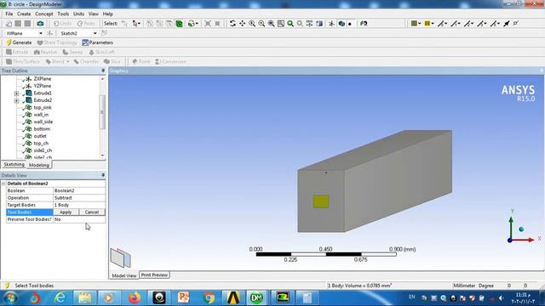Select the wall_side named selection

pyautogui.click(x=43, y=122)
